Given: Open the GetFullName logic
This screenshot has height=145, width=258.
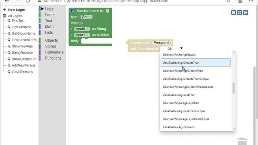Looking at the screenshot, I should 21,27.
